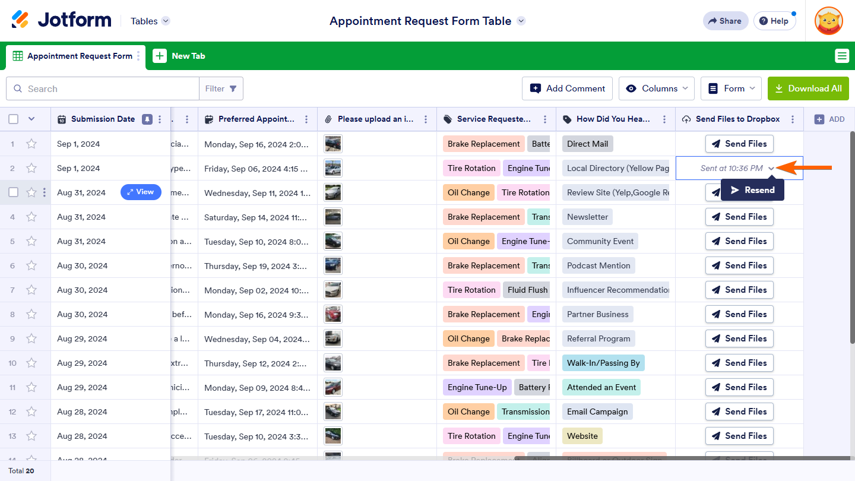Viewport: 855px width, 481px height.
Task: Click the bell icon on Submission Date column
Action: click(x=147, y=119)
